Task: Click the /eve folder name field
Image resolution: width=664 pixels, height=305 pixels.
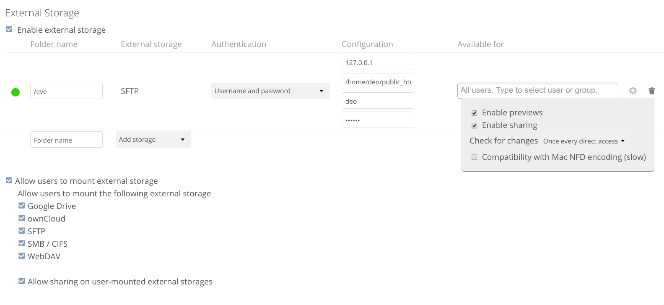Action: (66, 91)
